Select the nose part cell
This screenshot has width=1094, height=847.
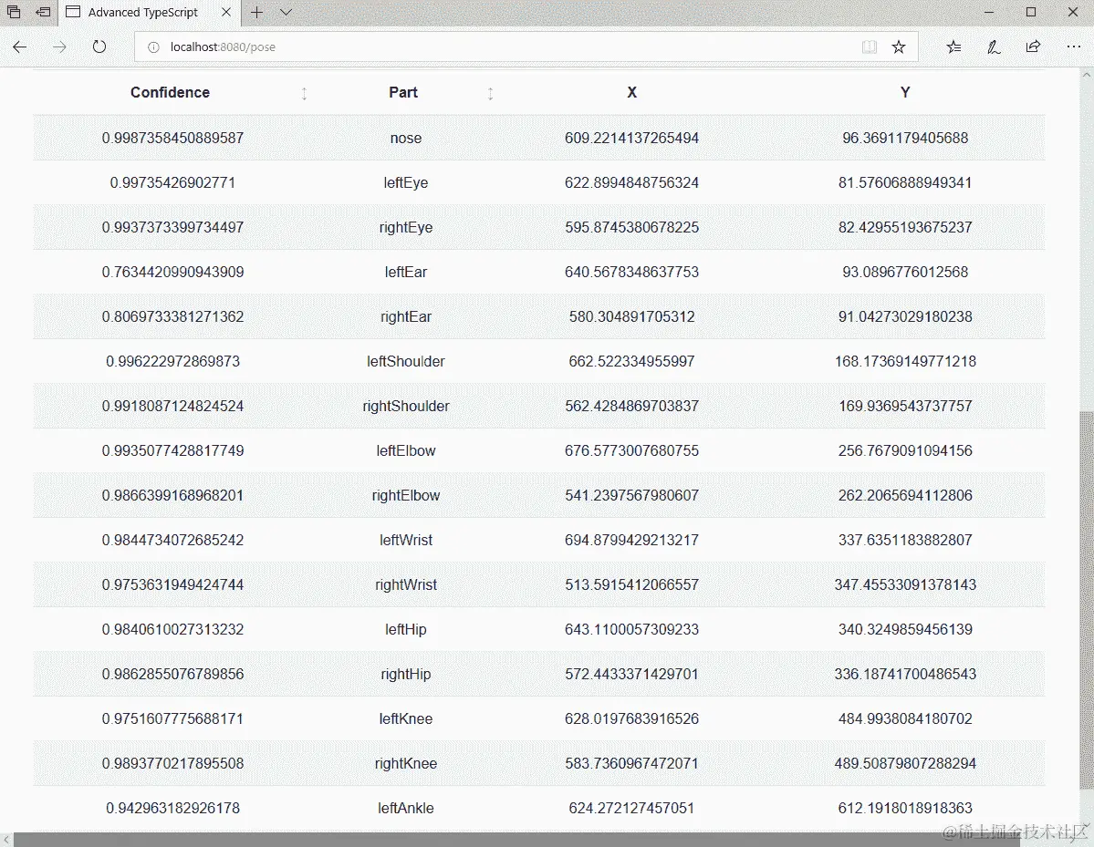405,138
